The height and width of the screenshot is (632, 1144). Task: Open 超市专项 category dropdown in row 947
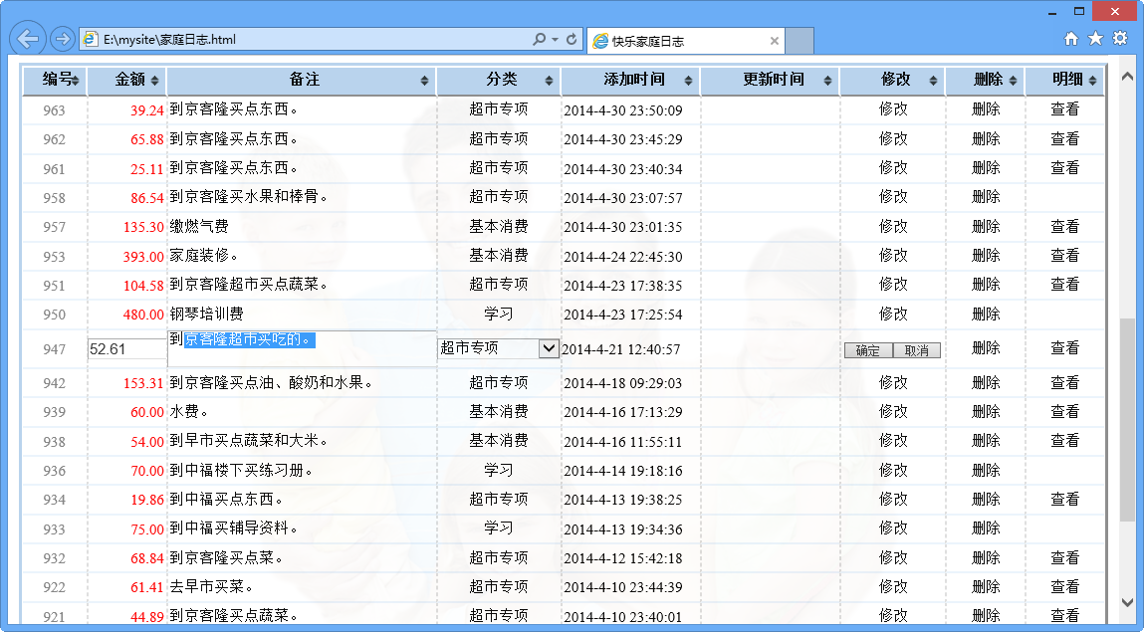click(549, 348)
